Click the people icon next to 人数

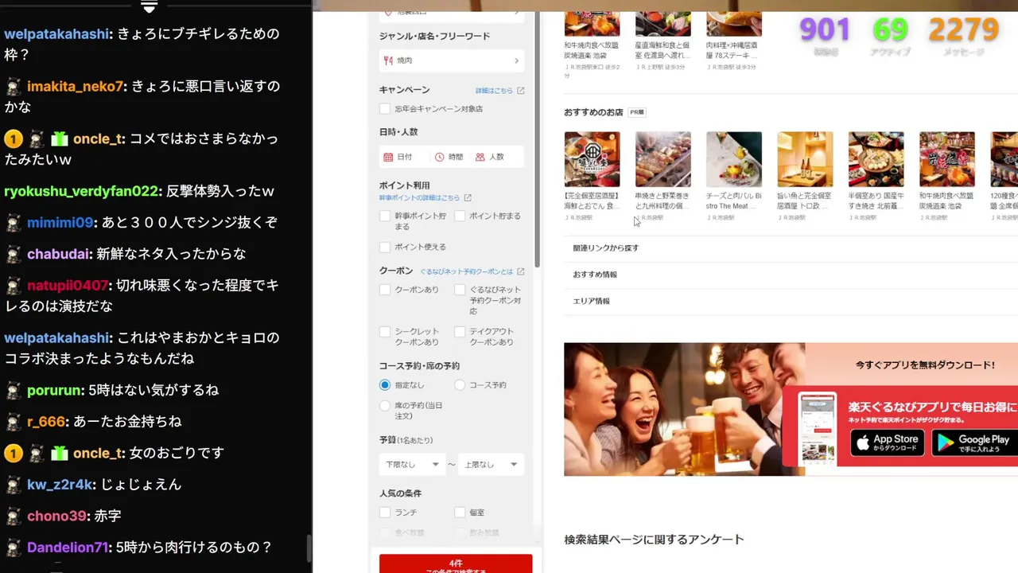point(480,158)
